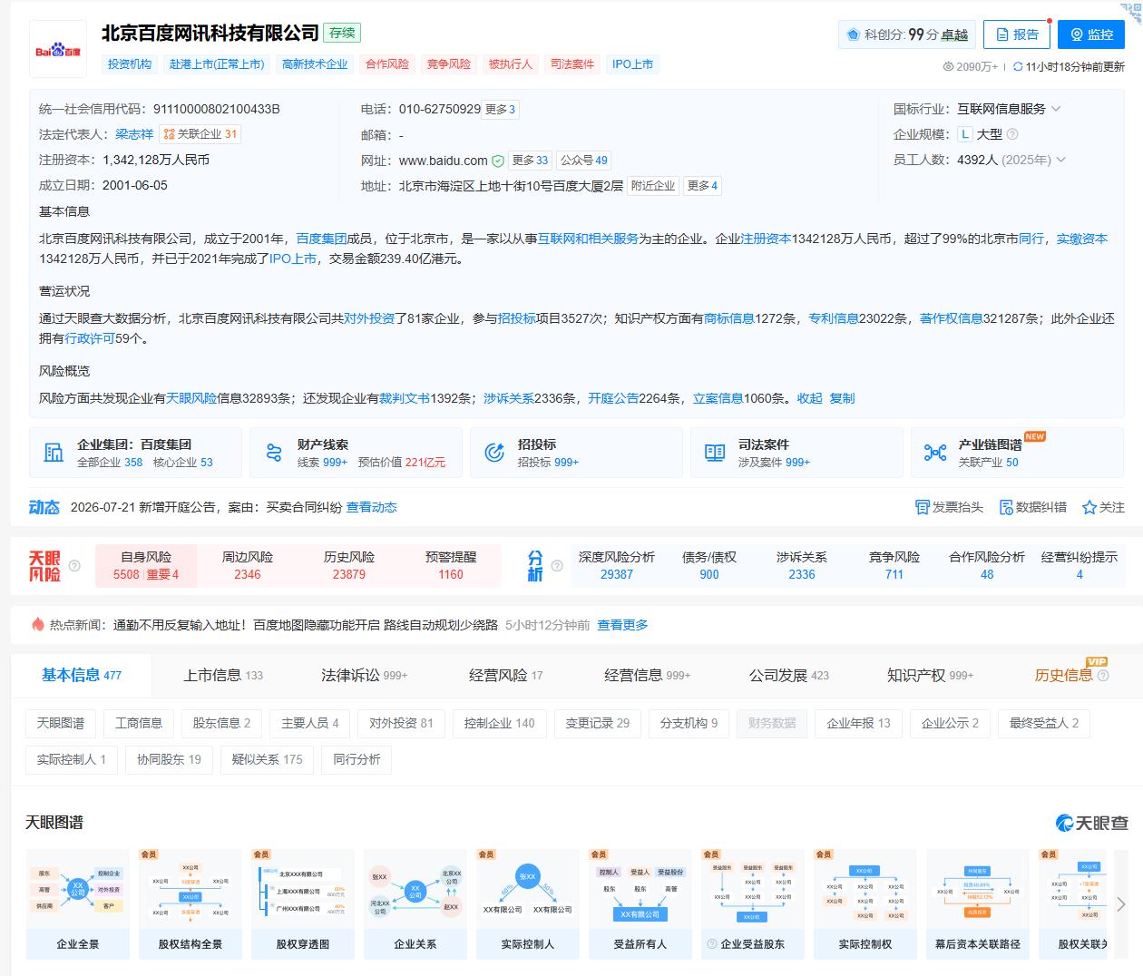
Task: Open 查看更多 hot news link
Action: pos(622,625)
